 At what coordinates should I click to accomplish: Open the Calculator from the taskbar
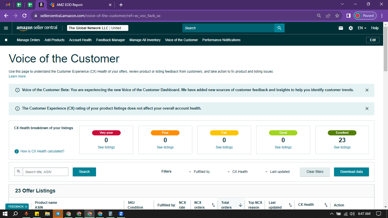[x=110, y=214]
